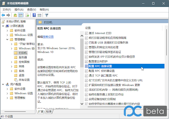Viewport: 169px width, 119px height.
Task: Collapse the 计算机配置 node
Action: [x=3, y=26]
